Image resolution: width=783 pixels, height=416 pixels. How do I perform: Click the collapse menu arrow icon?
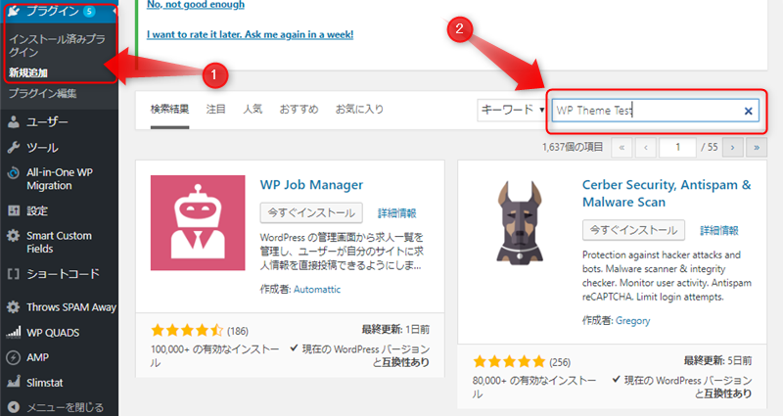point(14,407)
